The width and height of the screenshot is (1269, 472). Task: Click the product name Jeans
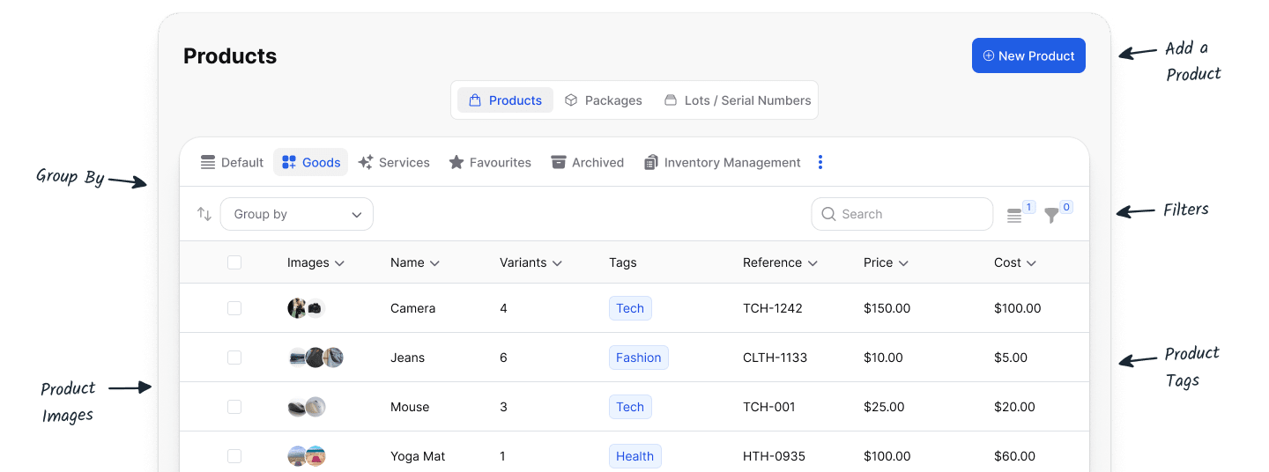click(x=408, y=358)
